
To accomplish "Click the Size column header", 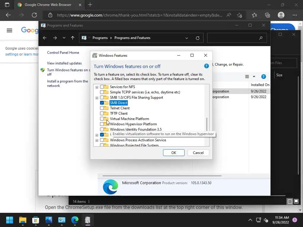I will coord(279,75).
